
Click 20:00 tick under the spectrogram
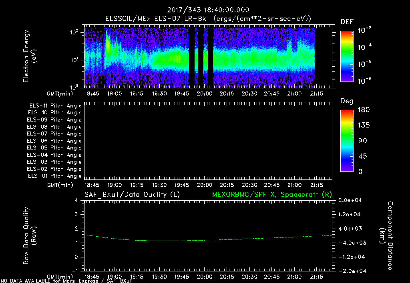(x=205, y=94)
